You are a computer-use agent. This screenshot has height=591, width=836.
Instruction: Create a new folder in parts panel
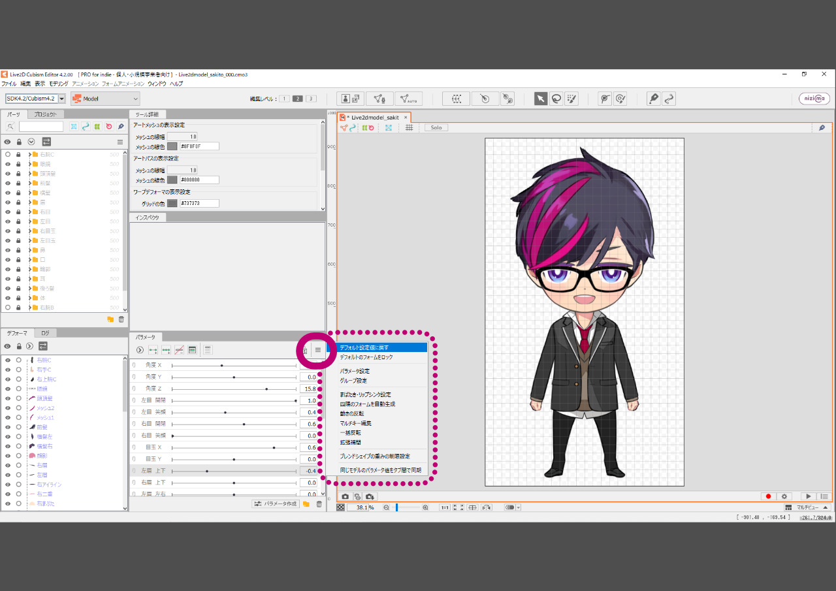pyautogui.click(x=110, y=319)
